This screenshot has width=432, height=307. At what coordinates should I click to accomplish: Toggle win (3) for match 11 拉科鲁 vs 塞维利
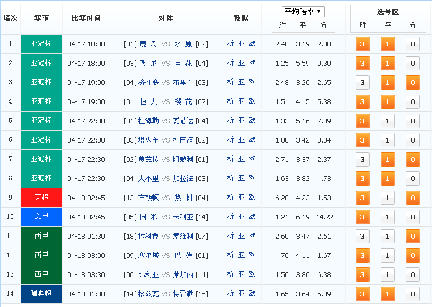[363, 236]
